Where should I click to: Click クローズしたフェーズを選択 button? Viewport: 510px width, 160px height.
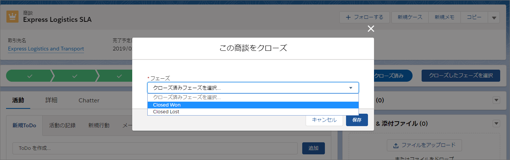(461, 76)
